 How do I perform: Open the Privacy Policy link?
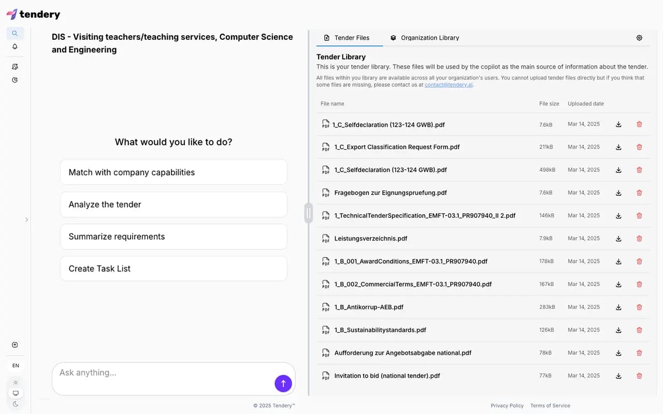507,405
